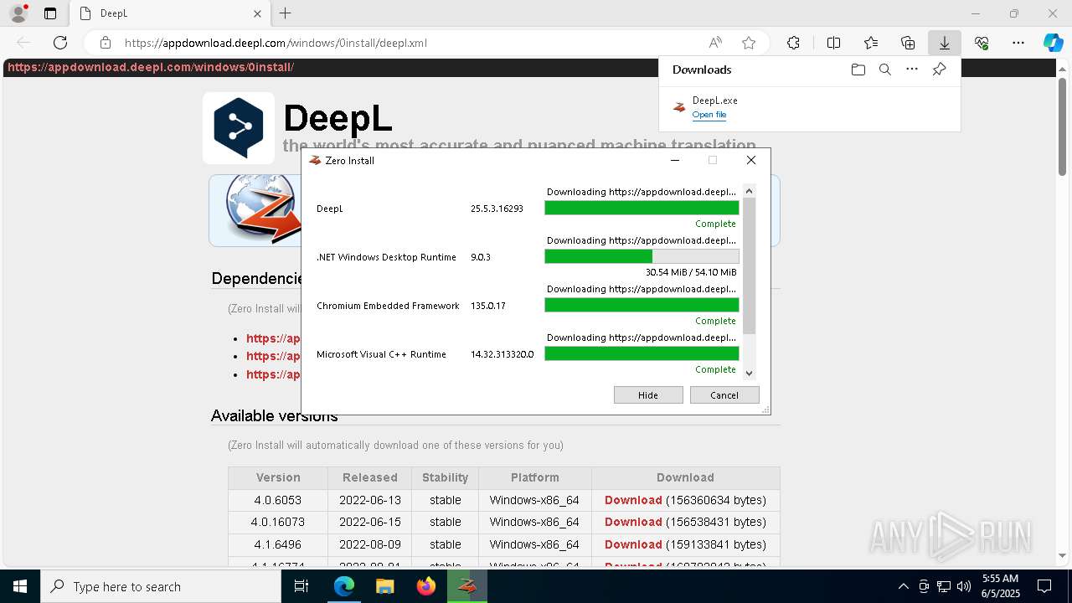The image size is (1072, 603).
Task: Click Chromium Embedded Framework progress bar
Action: pyautogui.click(x=642, y=305)
